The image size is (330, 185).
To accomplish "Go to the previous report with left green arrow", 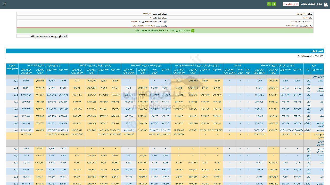I will [269, 4].
